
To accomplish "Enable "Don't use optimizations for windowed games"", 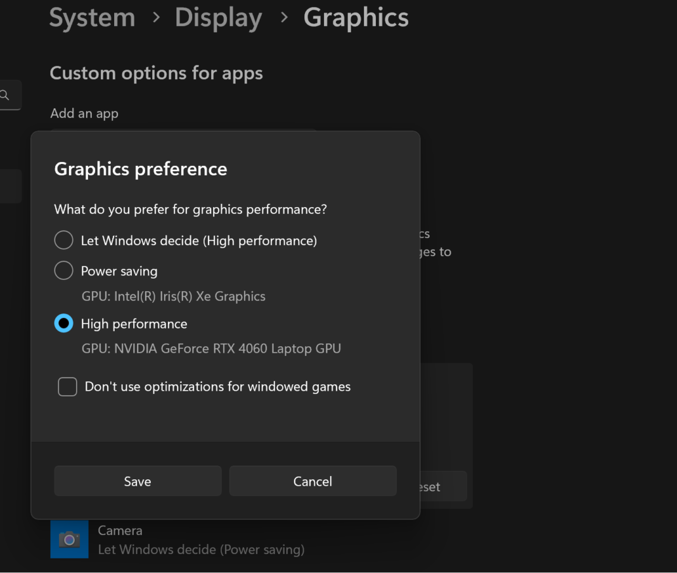I will (67, 386).
